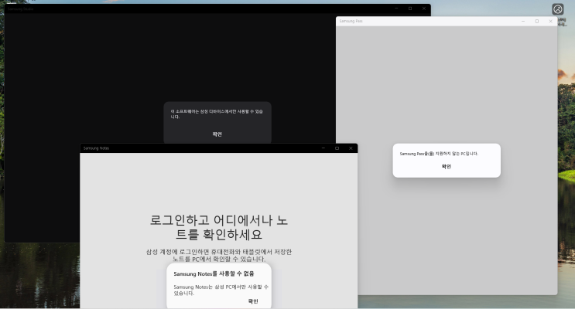This screenshot has width=575, height=309.
Task: Close the Samsung Notes window
Action: [351, 148]
